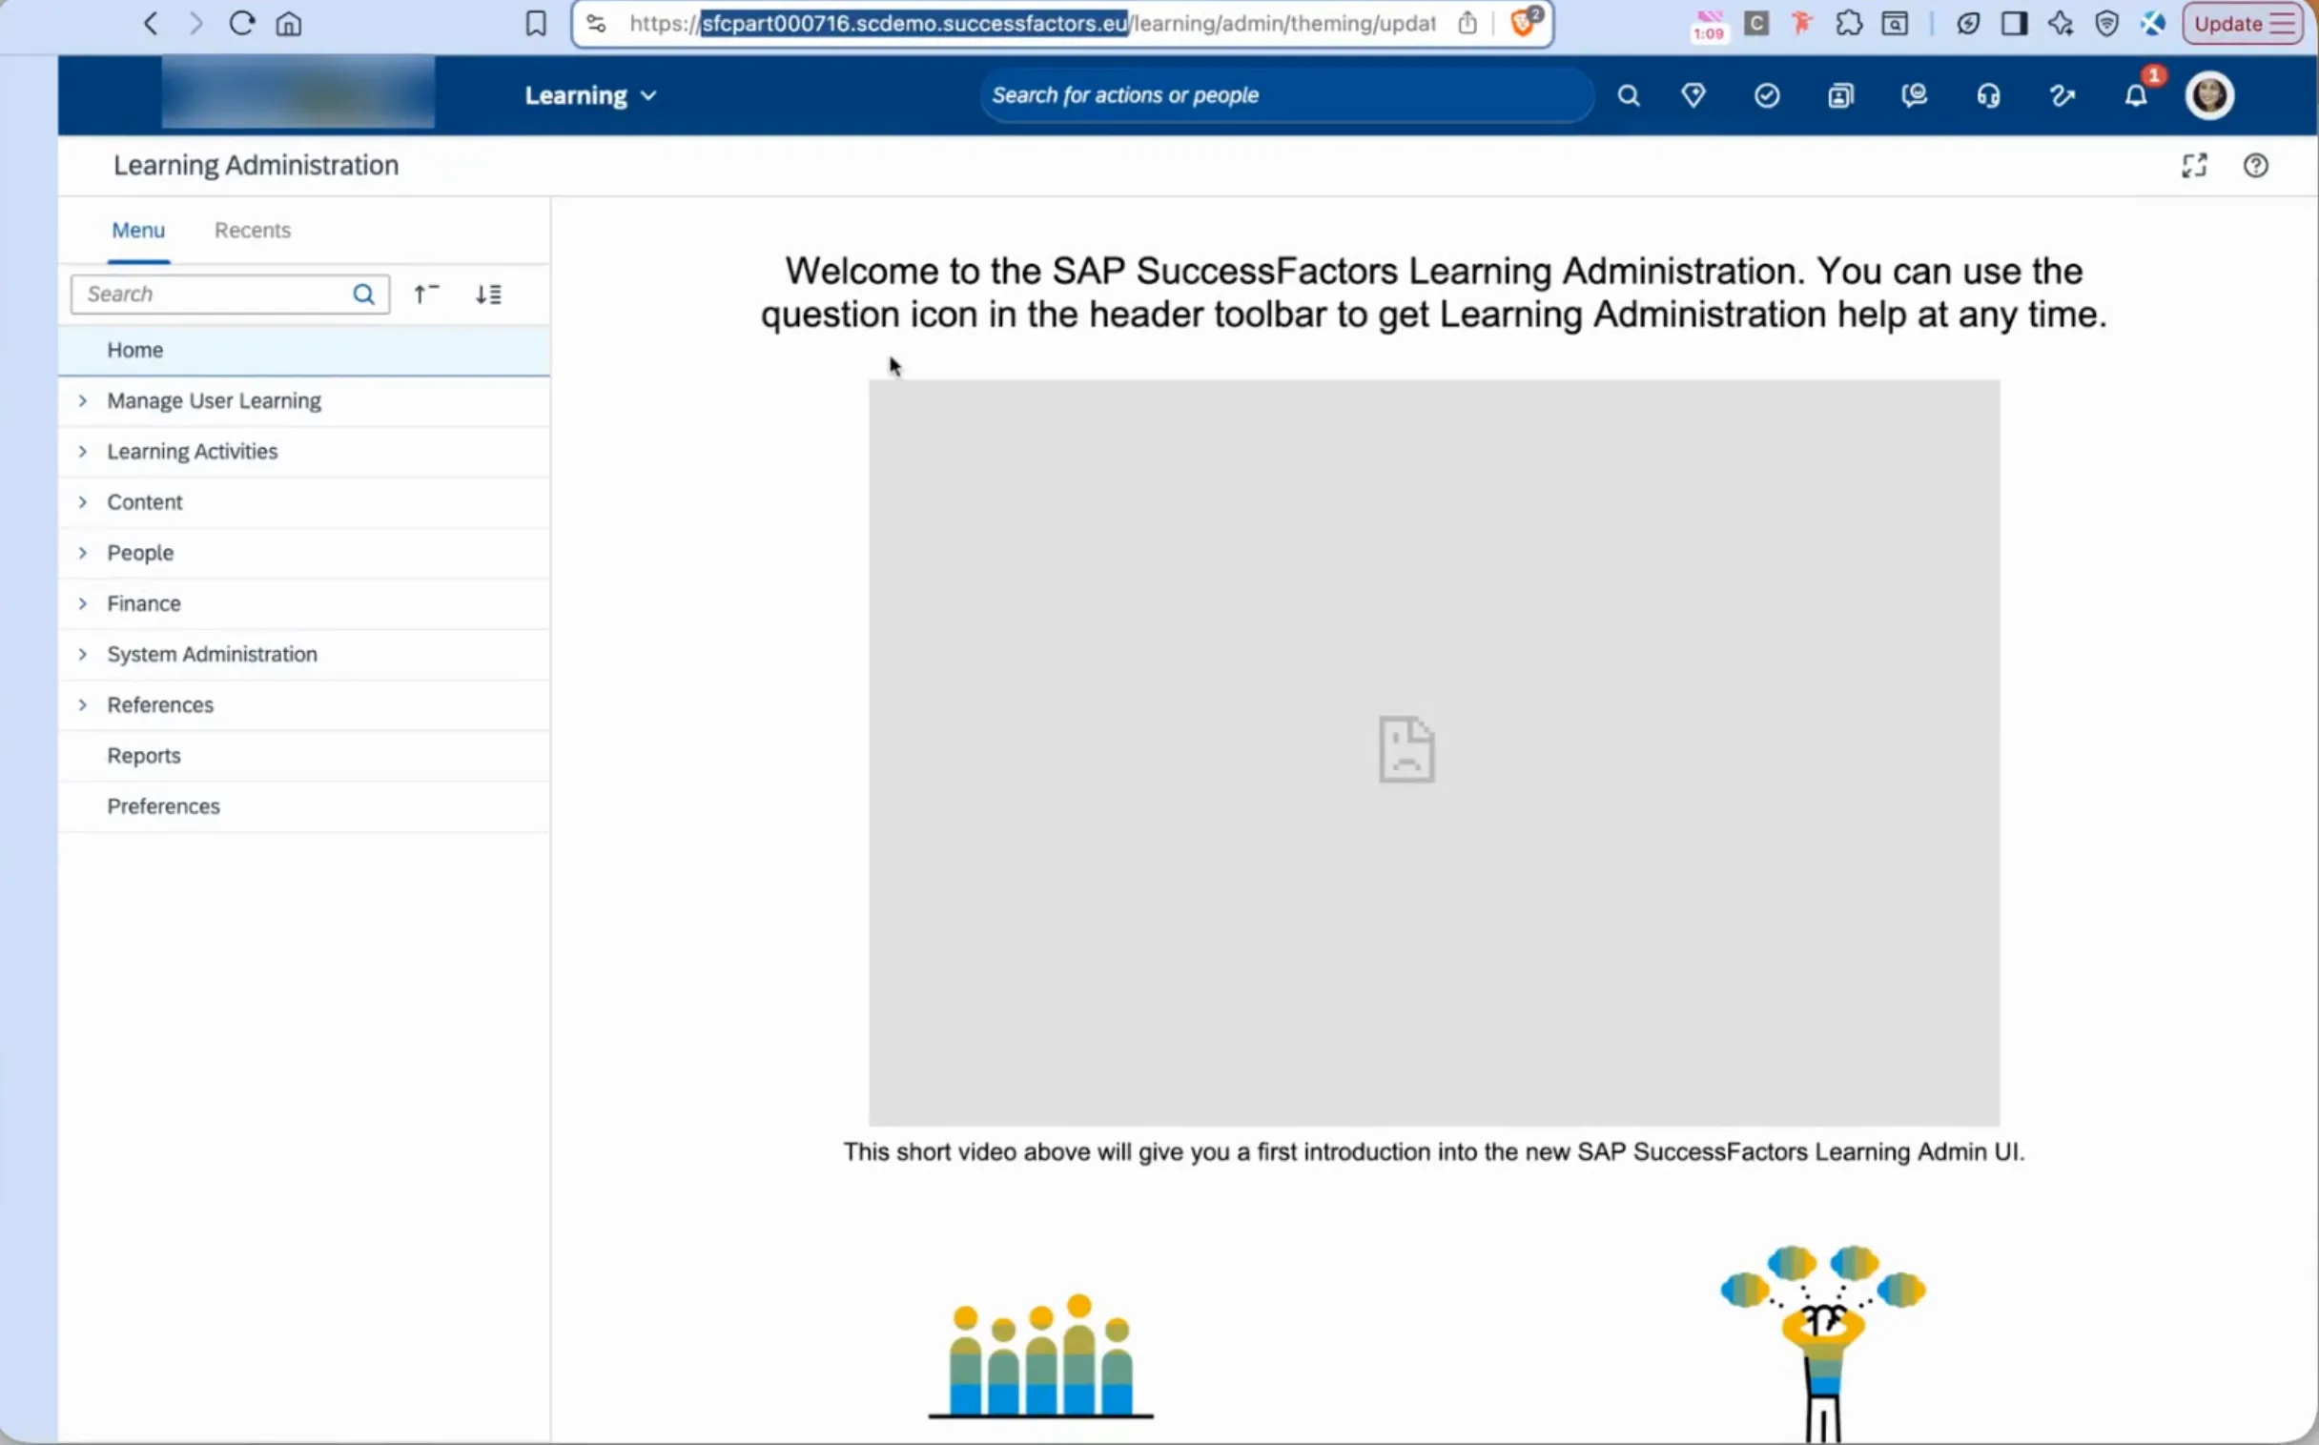Expand the System Administration node

point(83,654)
